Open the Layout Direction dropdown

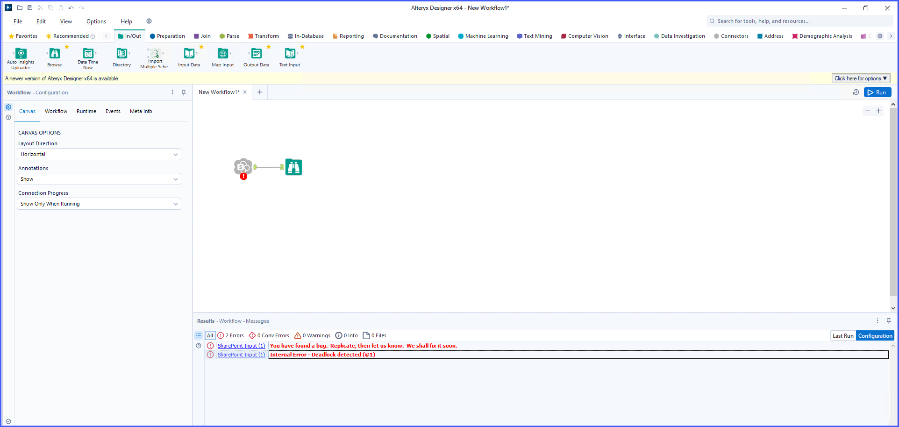[x=99, y=154]
